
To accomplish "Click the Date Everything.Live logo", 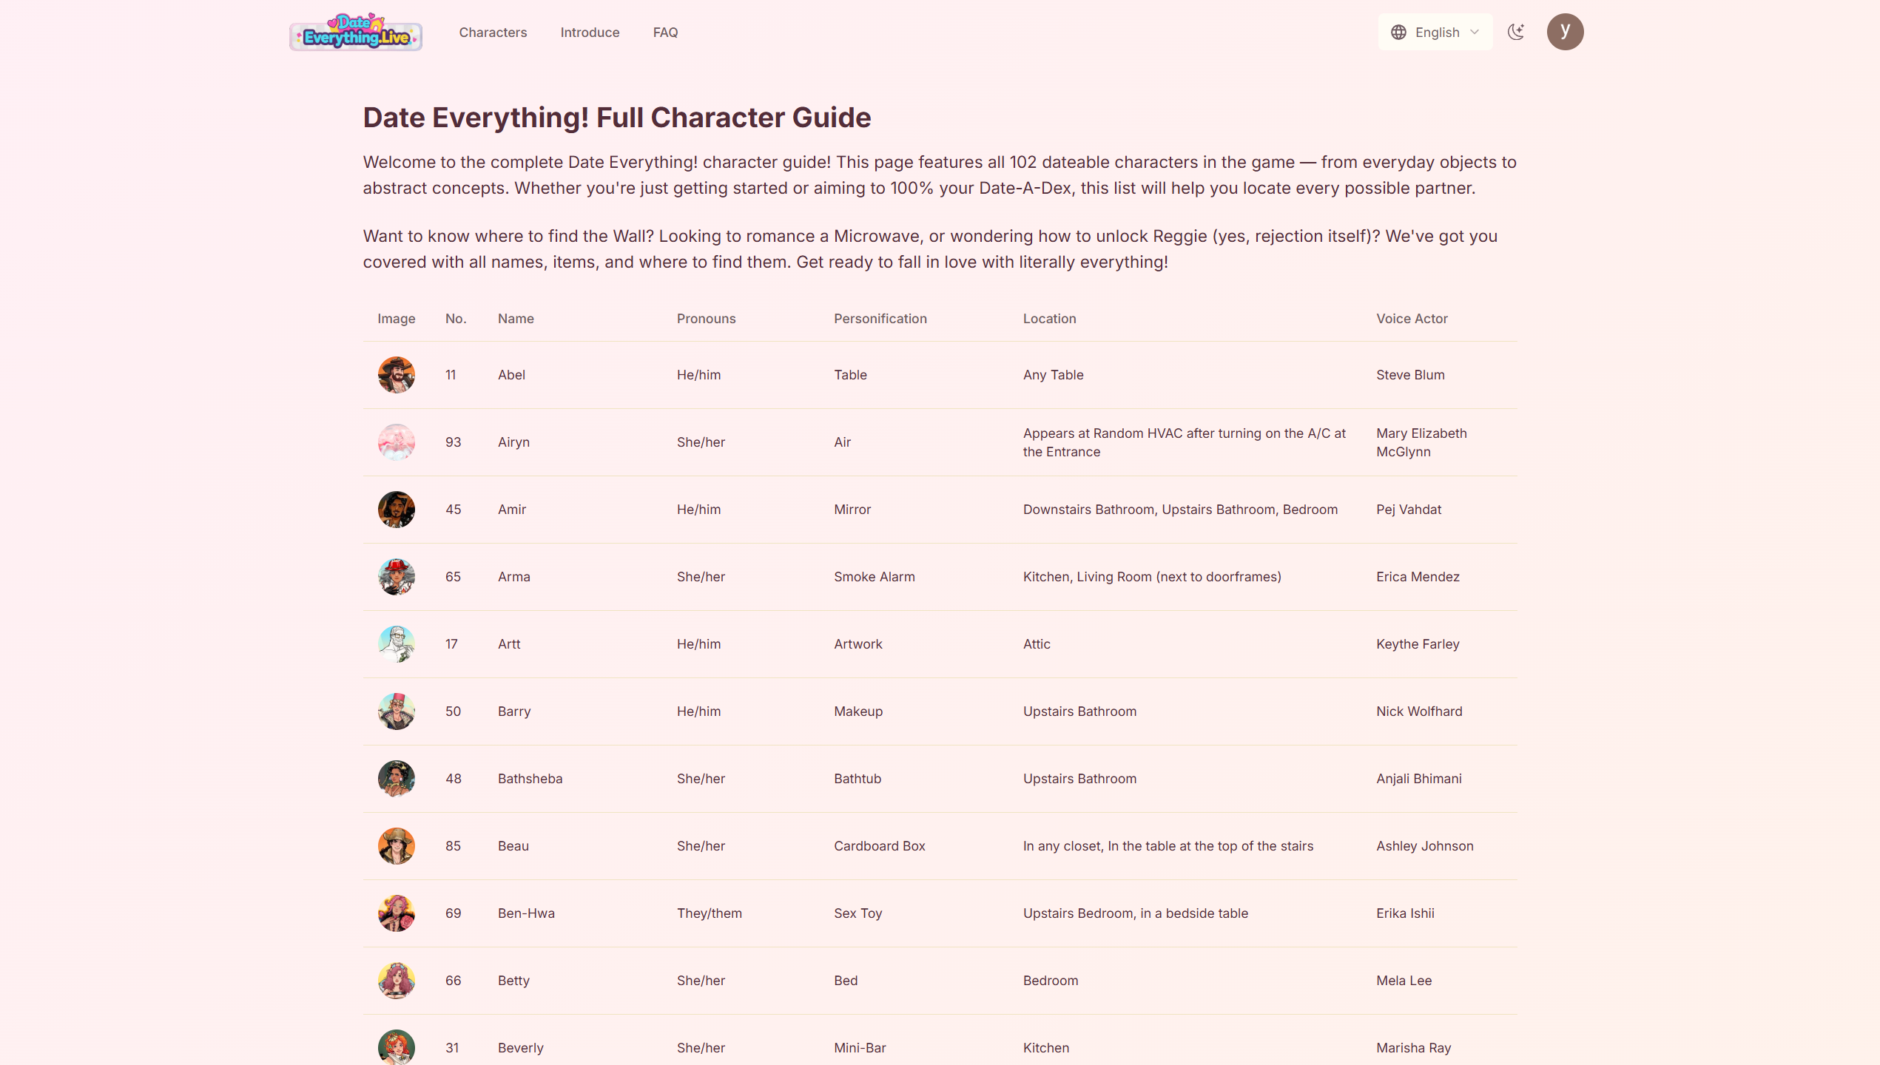I will 356,32.
